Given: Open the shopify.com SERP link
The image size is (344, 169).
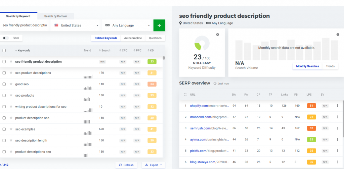Looking at the screenshot, I should coord(210,106).
